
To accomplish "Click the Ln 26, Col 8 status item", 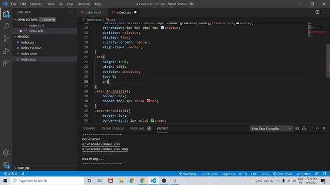I will (210, 174).
